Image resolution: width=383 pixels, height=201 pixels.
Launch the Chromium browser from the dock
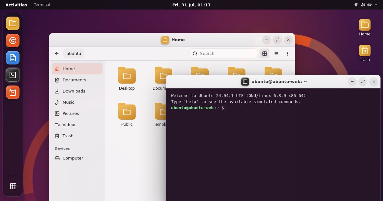[13, 41]
